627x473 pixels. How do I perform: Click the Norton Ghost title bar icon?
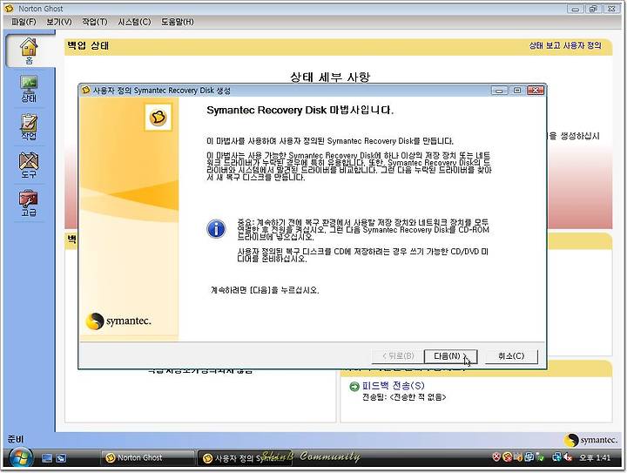[9, 8]
